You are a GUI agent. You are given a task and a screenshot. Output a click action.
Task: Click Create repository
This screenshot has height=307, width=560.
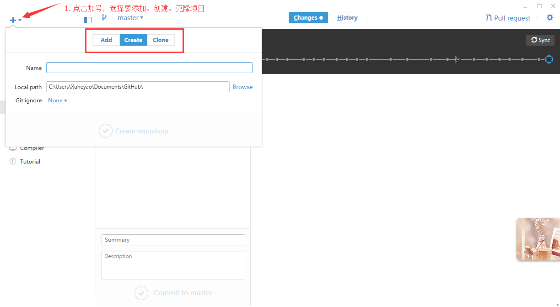point(134,131)
